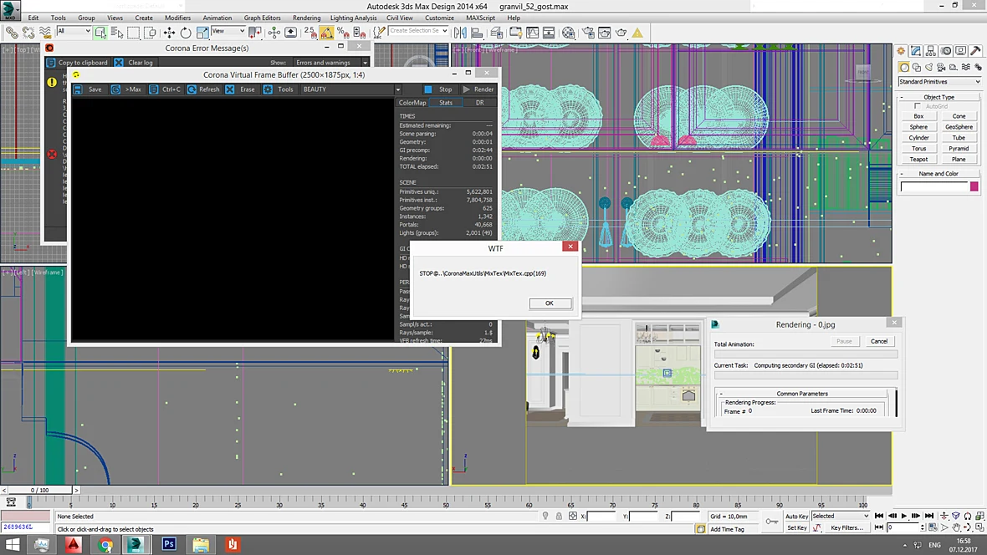Open the Hierarchy command panel tab

pyautogui.click(x=930, y=51)
